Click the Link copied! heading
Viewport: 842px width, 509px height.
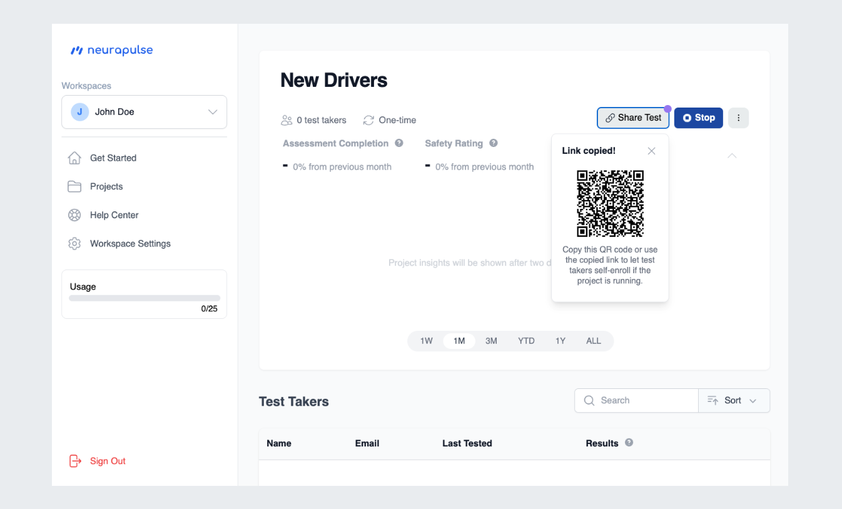coord(589,151)
